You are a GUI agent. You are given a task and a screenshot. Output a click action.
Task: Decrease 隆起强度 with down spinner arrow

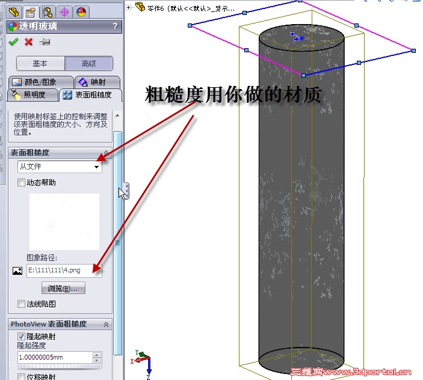(97, 360)
